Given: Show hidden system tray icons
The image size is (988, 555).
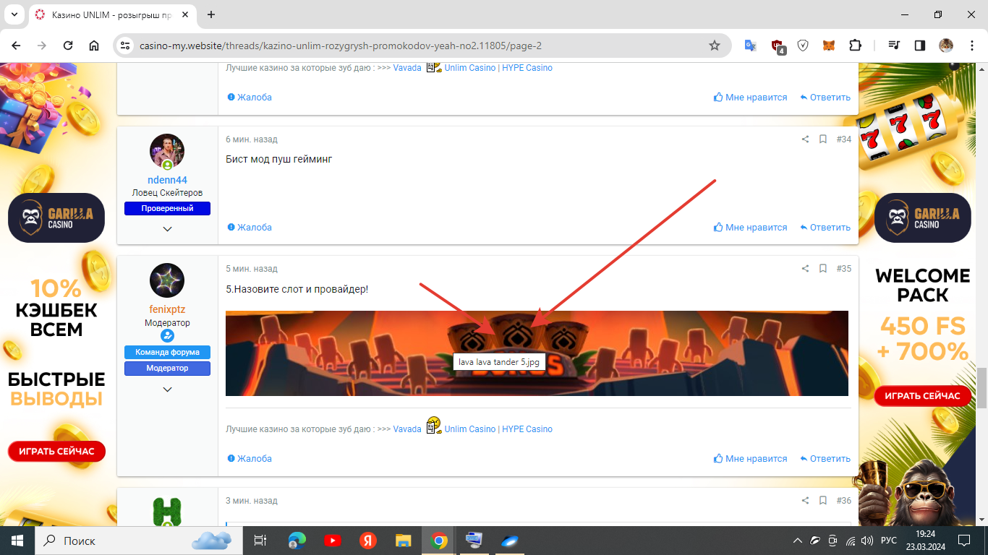Looking at the screenshot, I should pyautogui.click(x=798, y=541).
